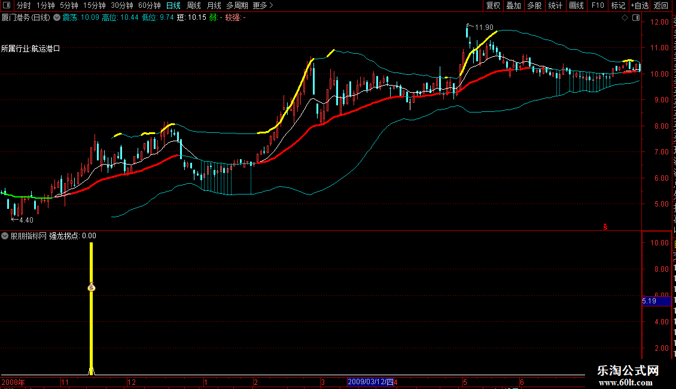Click the 5.19 crosshair value box
Image resolution: width=676 pixels, height=389 pixels.
pos(656,301)
